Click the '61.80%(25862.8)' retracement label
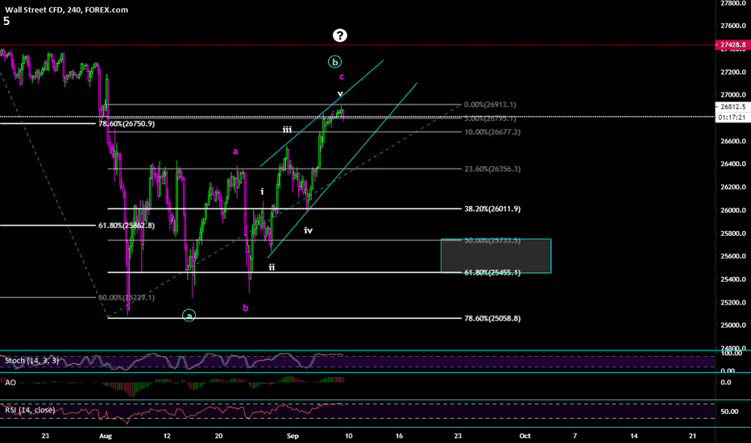The height and width of the screenshot is (443, 751). click(127, 225)
